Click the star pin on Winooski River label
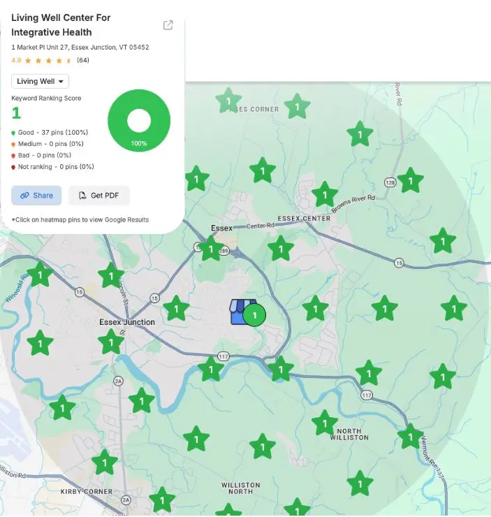 click(x=40, y=275)
